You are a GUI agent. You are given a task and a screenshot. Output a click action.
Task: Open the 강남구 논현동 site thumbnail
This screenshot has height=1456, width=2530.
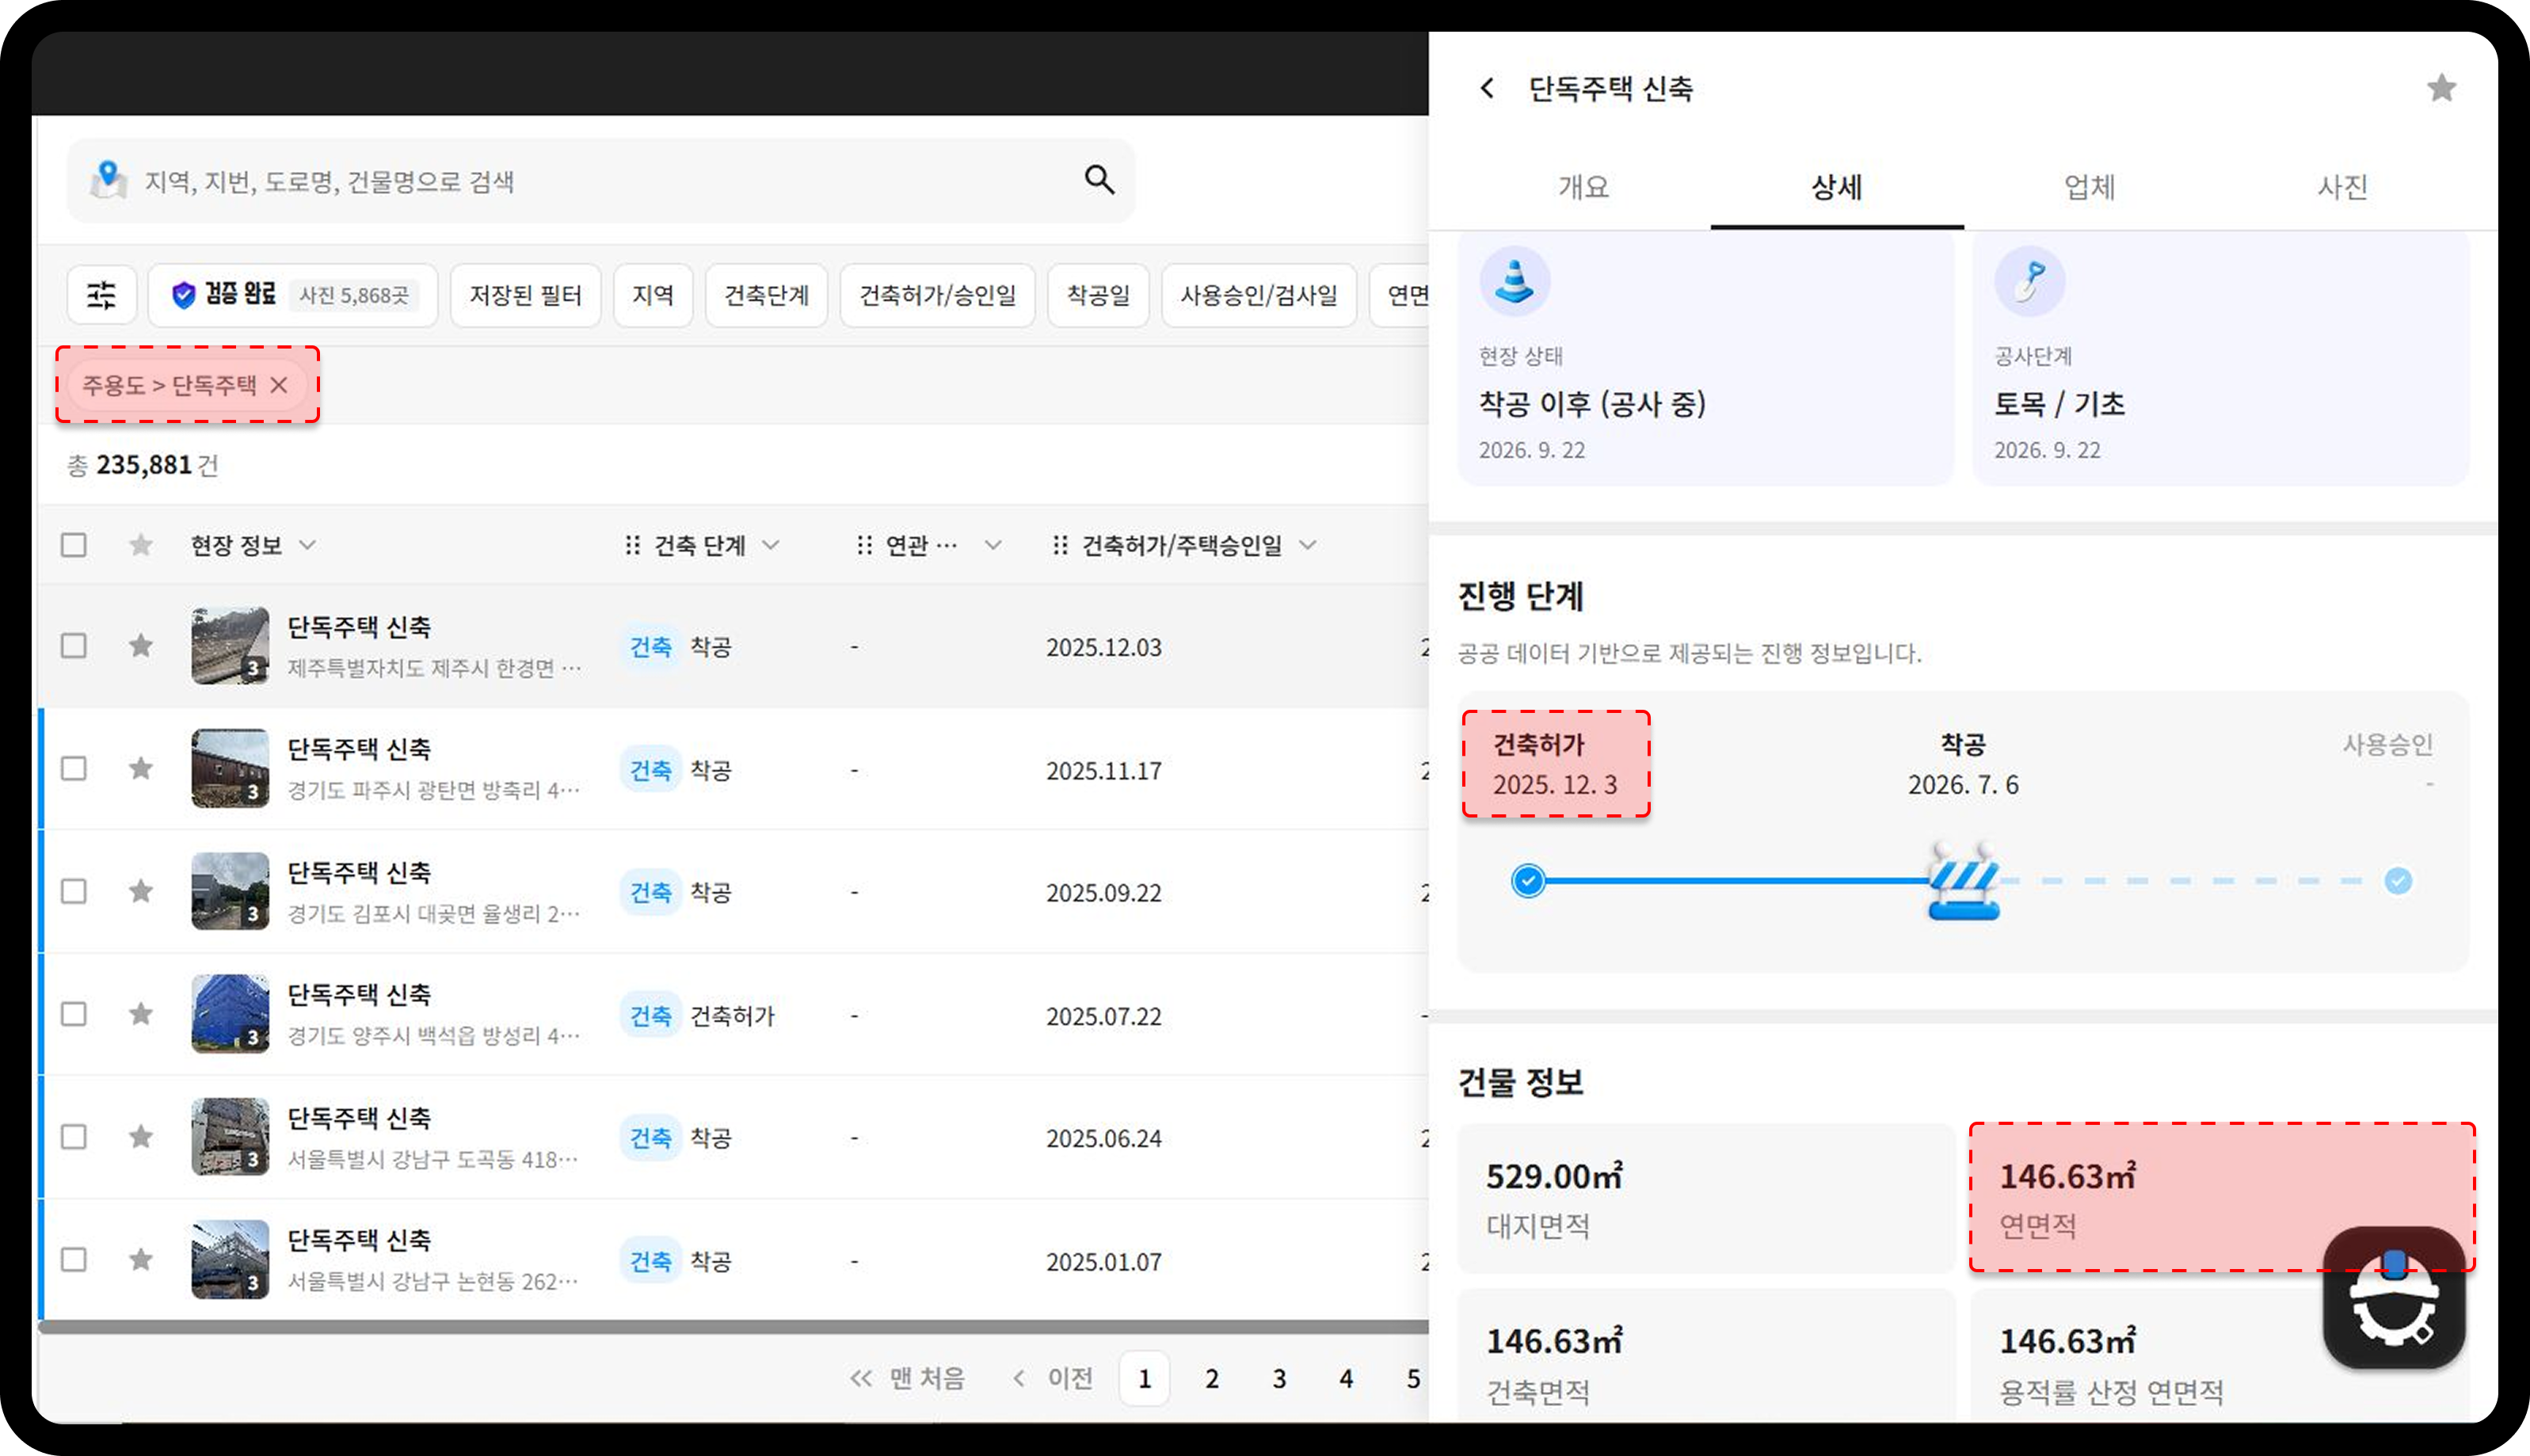(230, 1259)
